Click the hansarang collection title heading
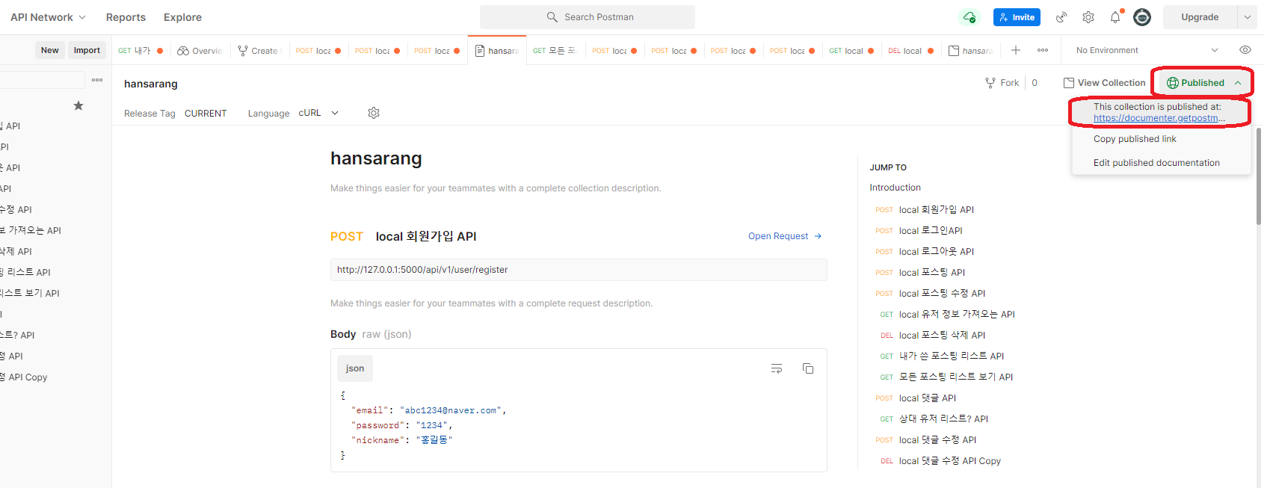Image resolution: width=1270 pixels, height=488 pixels. (x=376, y=158)
